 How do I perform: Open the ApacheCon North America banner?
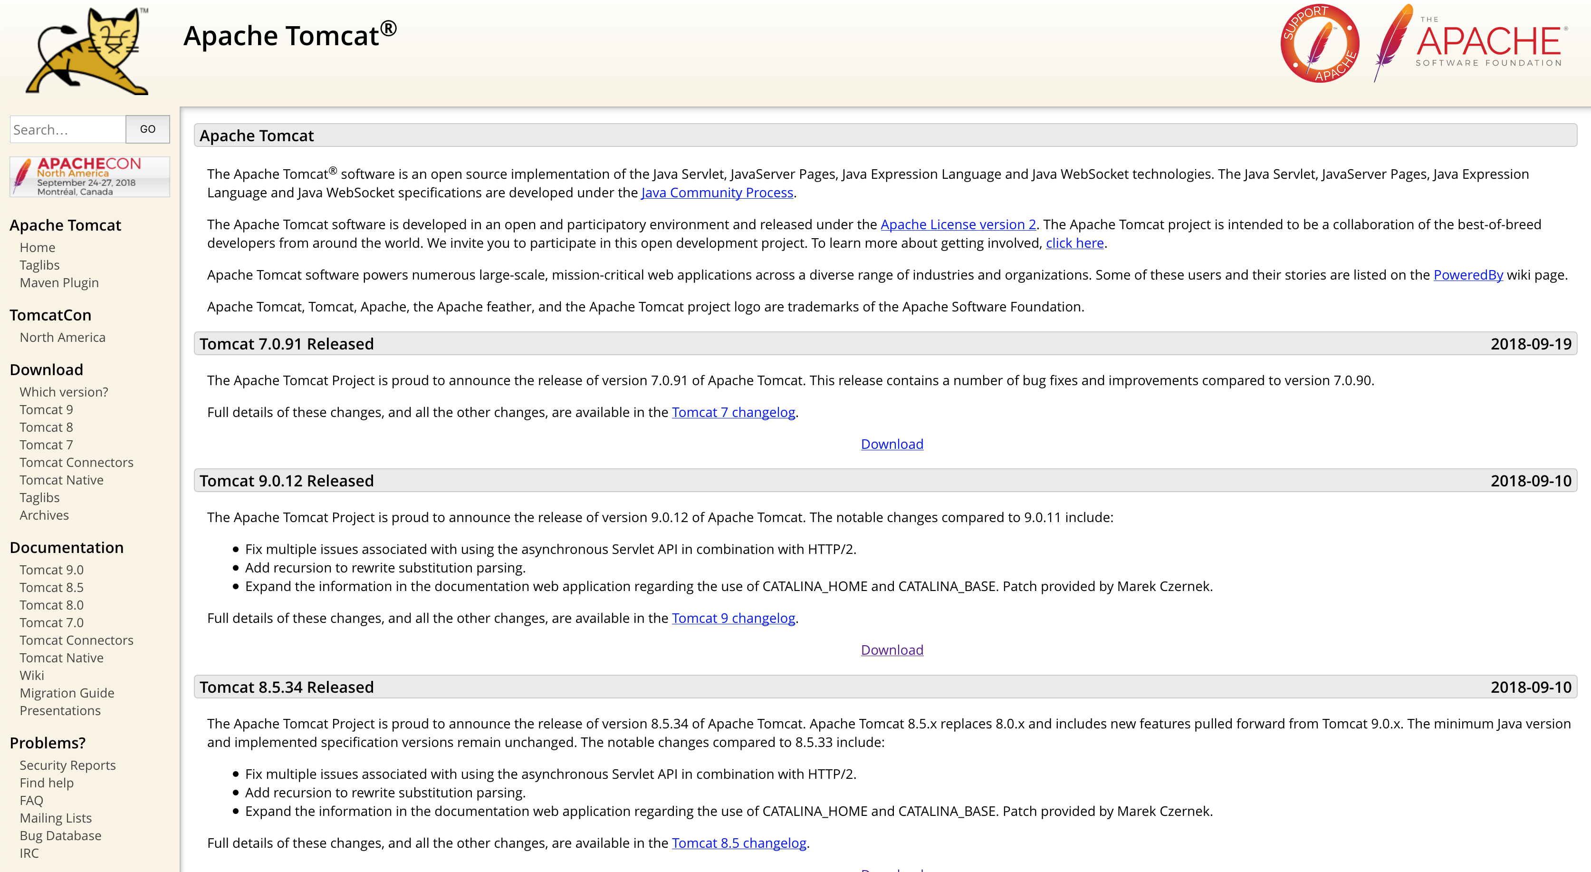coord(89,177)
